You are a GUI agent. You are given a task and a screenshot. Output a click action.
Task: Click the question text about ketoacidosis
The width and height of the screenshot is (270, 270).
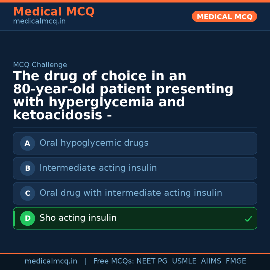click(123, 96)
